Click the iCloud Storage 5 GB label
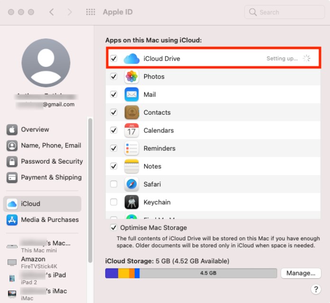 (x=167, y=261)
